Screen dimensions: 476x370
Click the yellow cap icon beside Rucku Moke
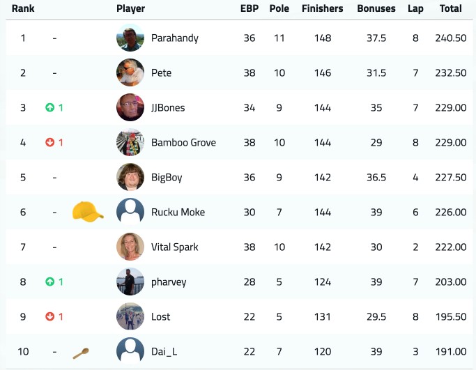(x=88, y=212)
